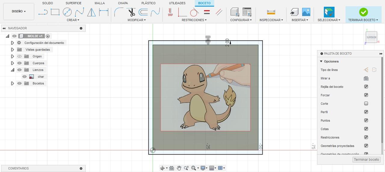Click the green Terminar Boceto checkmark icon
The image size is (385, 172).
pyautogui.click(x=363, y=12)
